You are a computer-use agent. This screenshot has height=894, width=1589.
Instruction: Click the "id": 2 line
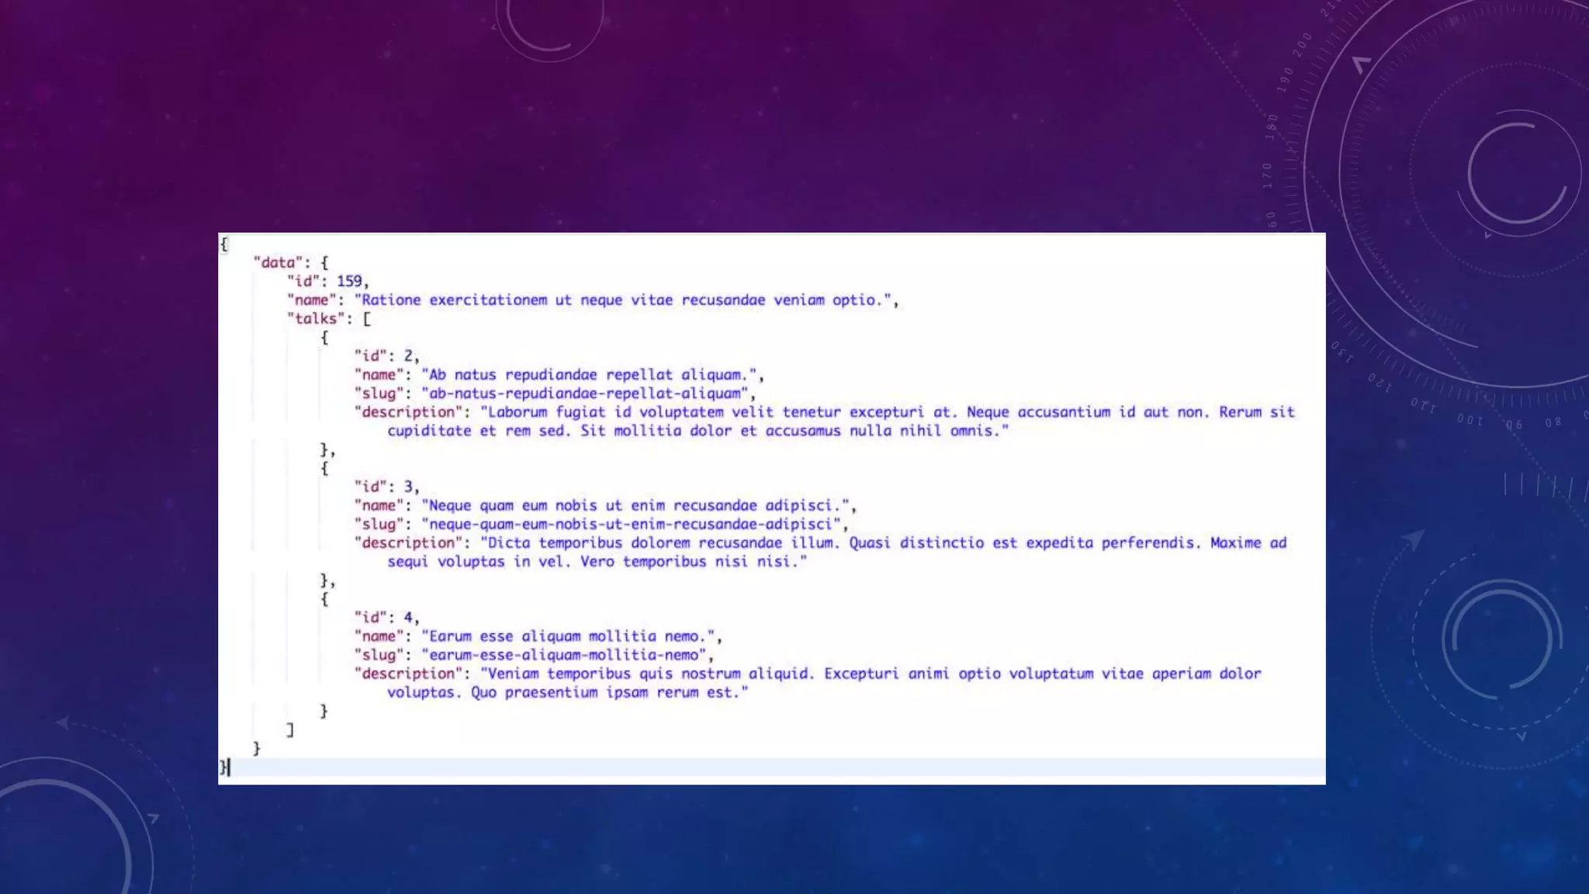pyautogui.click(x=386, y=356)
